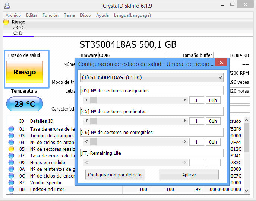
Task: Open the Función menu
Action: (50, 15)
